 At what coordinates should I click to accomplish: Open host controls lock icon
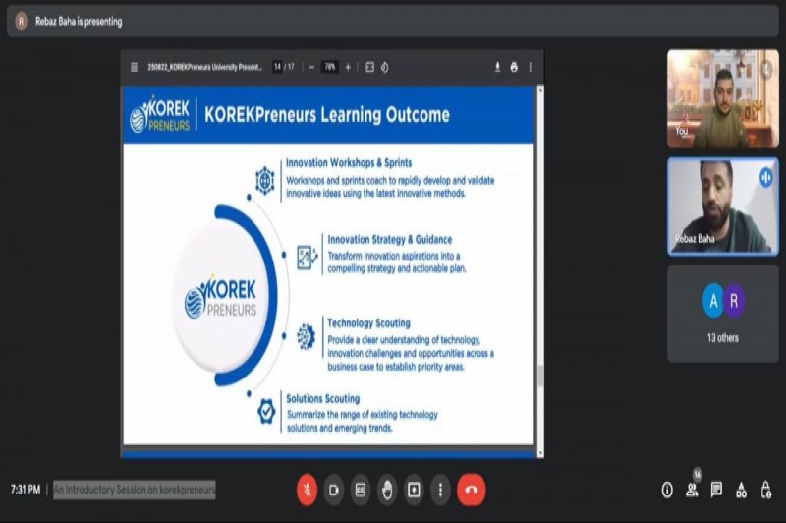point(765,490)
